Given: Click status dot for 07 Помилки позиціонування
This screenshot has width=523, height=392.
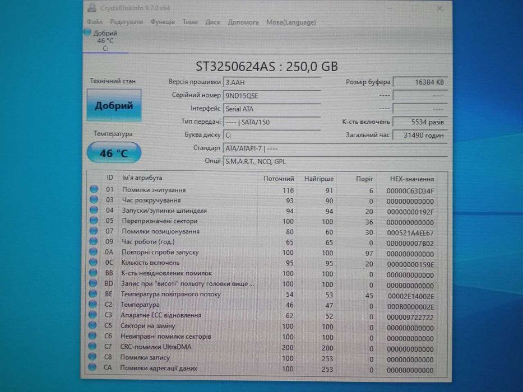Looking at the screenshot, I should [x=94, y=231].
